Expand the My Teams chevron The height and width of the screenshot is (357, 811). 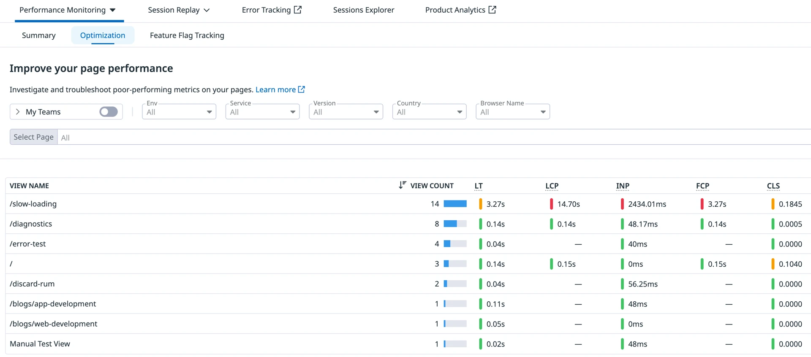click(18, 112)
